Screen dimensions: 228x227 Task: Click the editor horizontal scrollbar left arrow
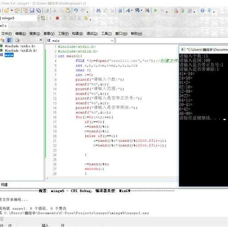click(47, 178)
